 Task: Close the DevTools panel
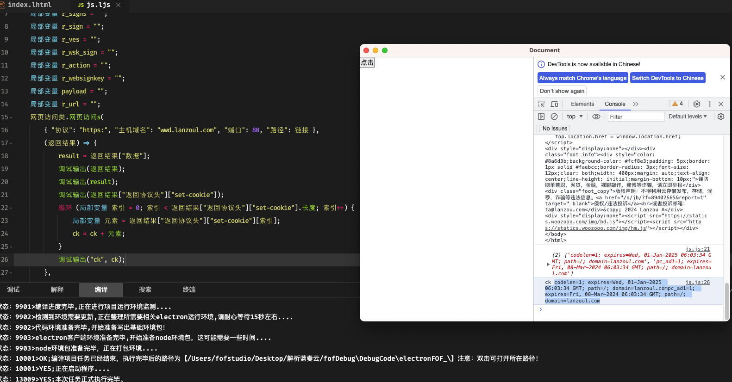tap(721, 104)
